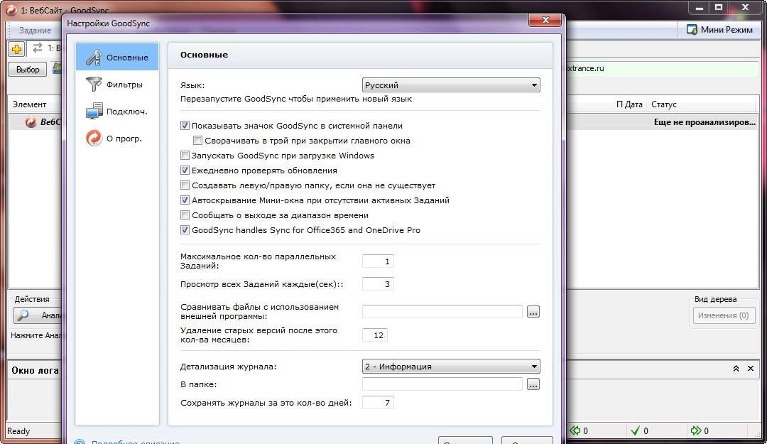Click the right green arrow status counter
The width and height of the screenshot is (767, 444).
700,431
